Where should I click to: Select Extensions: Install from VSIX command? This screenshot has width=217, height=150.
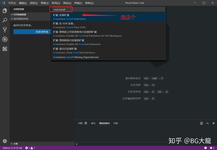coord(108,25)
